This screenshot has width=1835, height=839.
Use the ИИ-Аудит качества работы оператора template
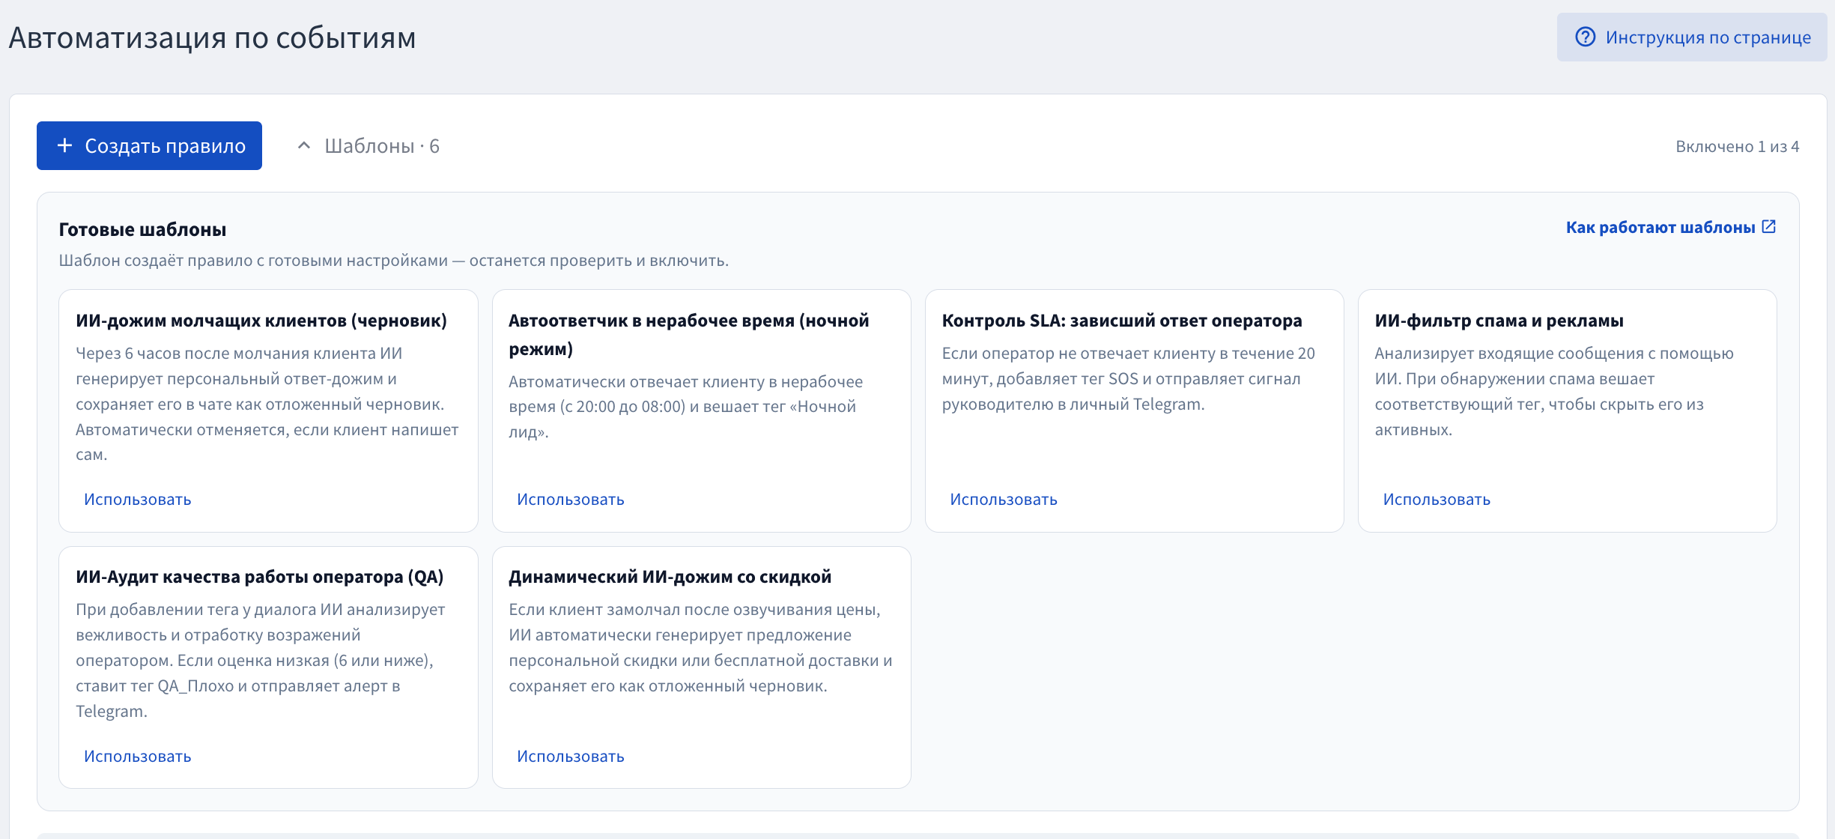click(138, 757)
